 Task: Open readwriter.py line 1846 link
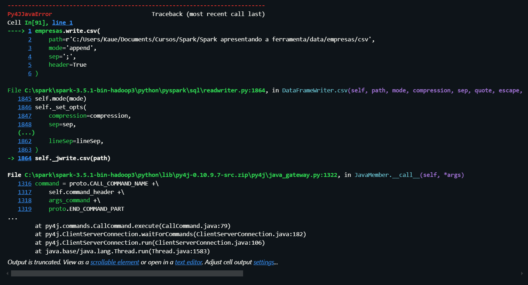(25, 107)
